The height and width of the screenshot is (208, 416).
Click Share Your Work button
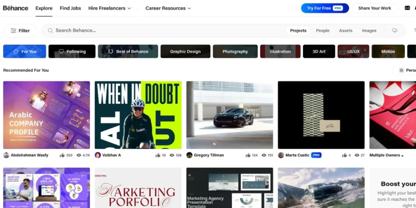click(x=375, y=8)
